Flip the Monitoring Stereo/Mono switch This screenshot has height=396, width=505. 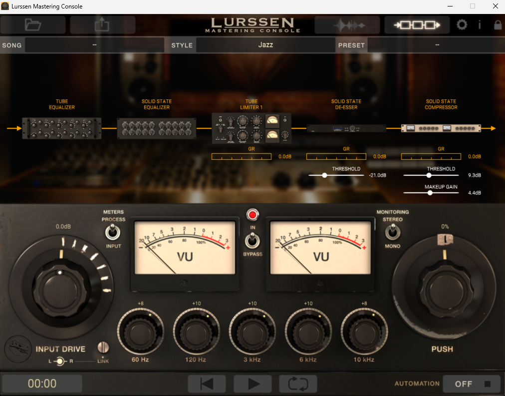[x=393, y=232]
